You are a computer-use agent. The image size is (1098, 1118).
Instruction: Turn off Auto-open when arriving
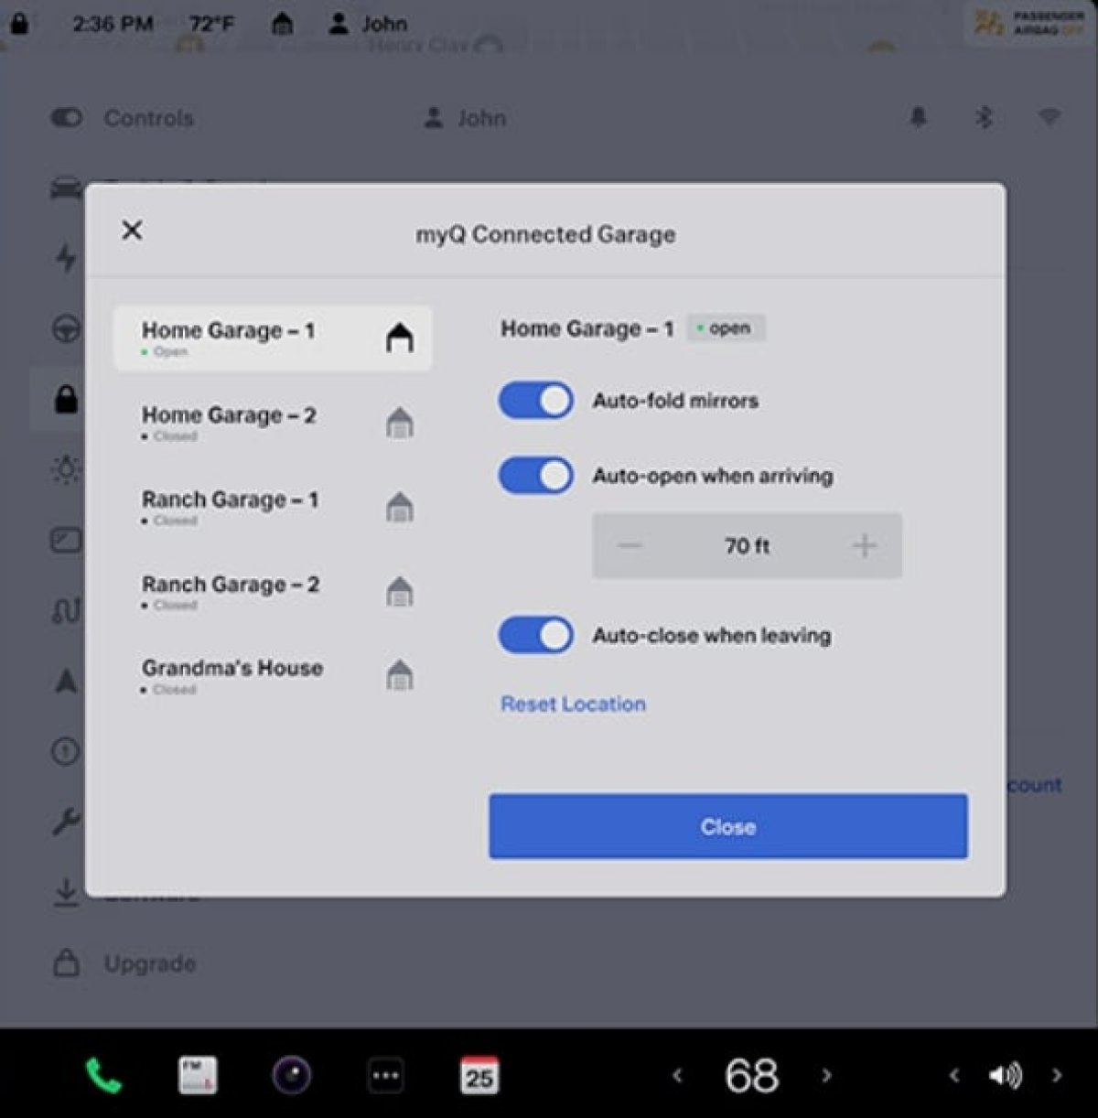coord(536,476)
